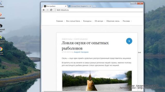This screenshot has width=165, height=92.
Task: Open the "Конкурсы" menu item
Action: [x=87, y=21]
